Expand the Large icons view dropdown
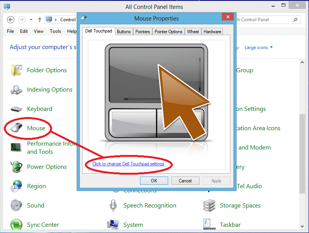Image resolution: width=309 pixels, height=233 pixels. [258, 48]
